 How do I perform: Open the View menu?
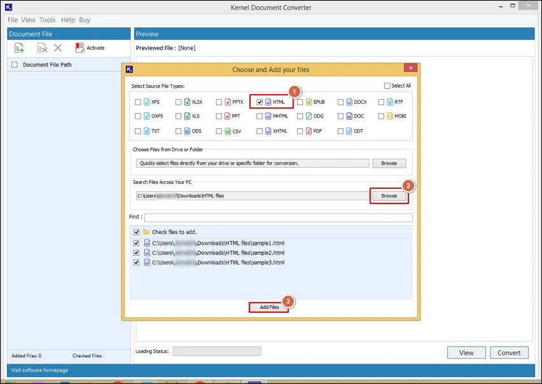coord(28,20)
